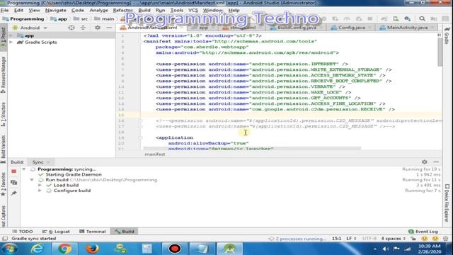Screen dimensions: 453x255
Task: Expand the Gradle Scripts node
Action: 11,42
